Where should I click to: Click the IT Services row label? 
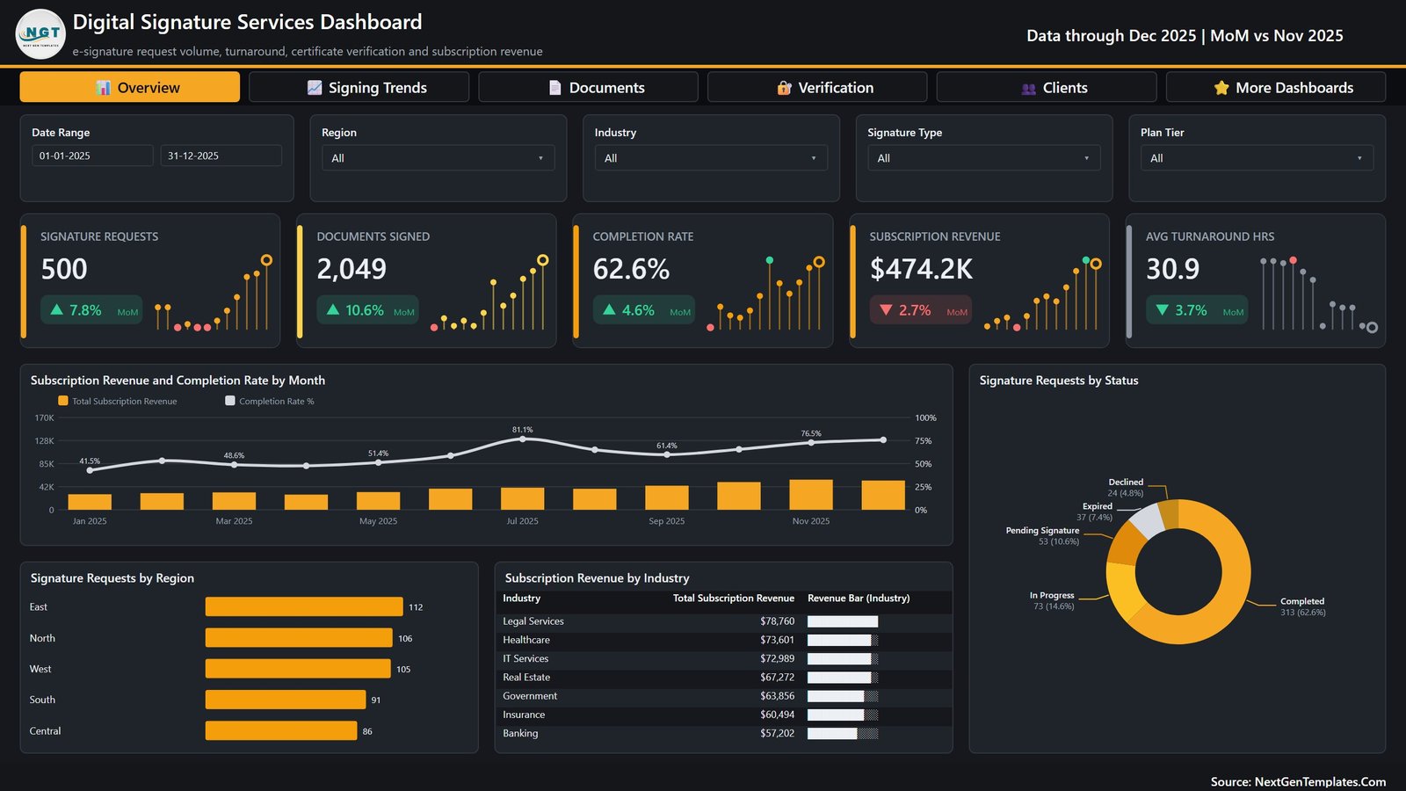525,658
